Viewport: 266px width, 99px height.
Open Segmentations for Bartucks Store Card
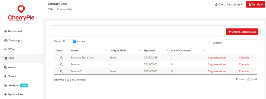click(x=217, y=57)
